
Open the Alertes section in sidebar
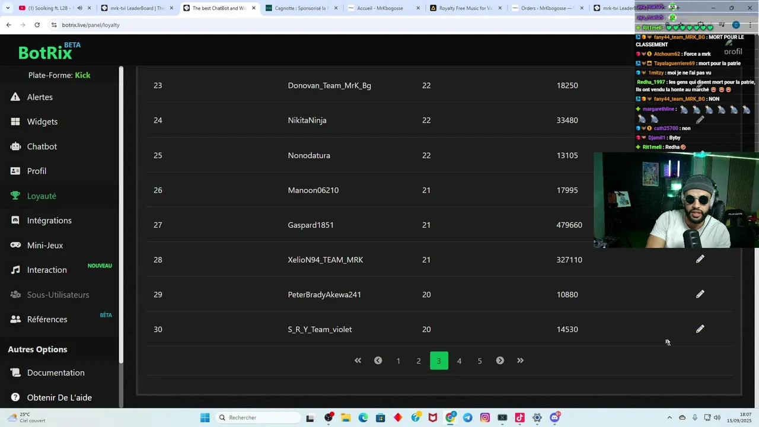[40, 97]
